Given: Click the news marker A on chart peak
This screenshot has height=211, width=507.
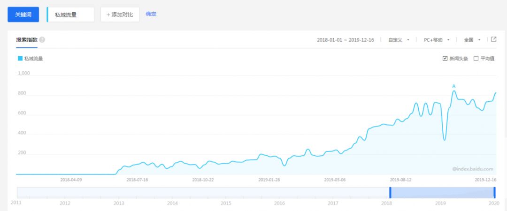Looking at the screenshot, I should point(453,86).
